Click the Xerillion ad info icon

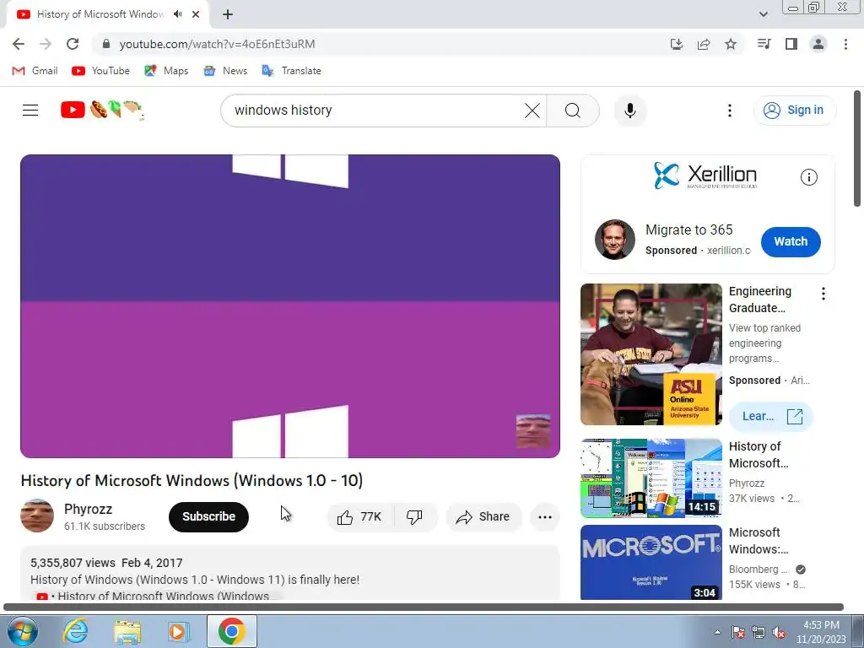[x=808, y=177]
